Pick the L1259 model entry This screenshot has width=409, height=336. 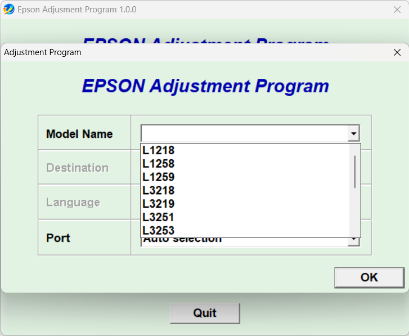(159, 177)
